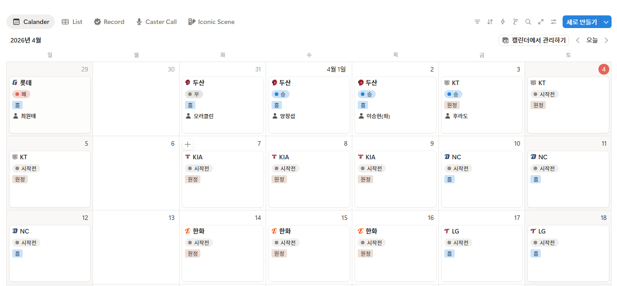Screen dimensions: 617x286
Task: Click the sort arrows icon
Action: click(x=490, y=22)
